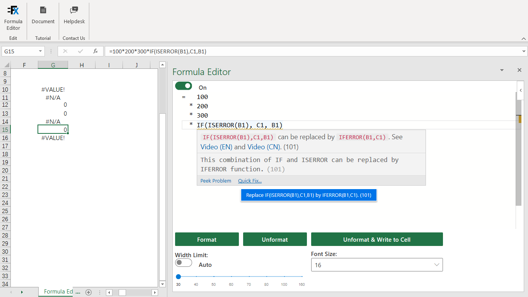
Task: Go to next sheet tab arrow
Action: pyautogui.click(x=22, y=292)
